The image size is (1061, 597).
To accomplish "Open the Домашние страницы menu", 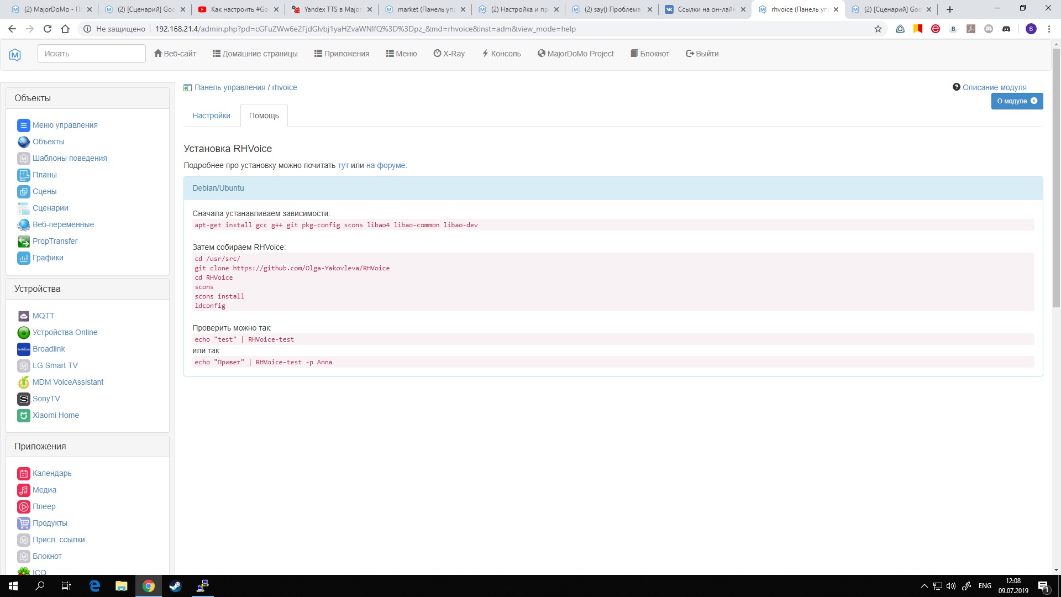I will pyautogui.click(x=255, y=54).
